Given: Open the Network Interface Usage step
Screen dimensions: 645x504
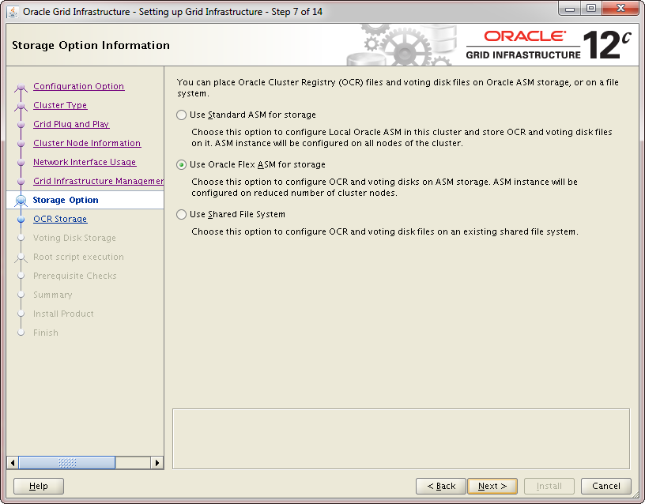Looking at the screenshot, I should 85,163.
